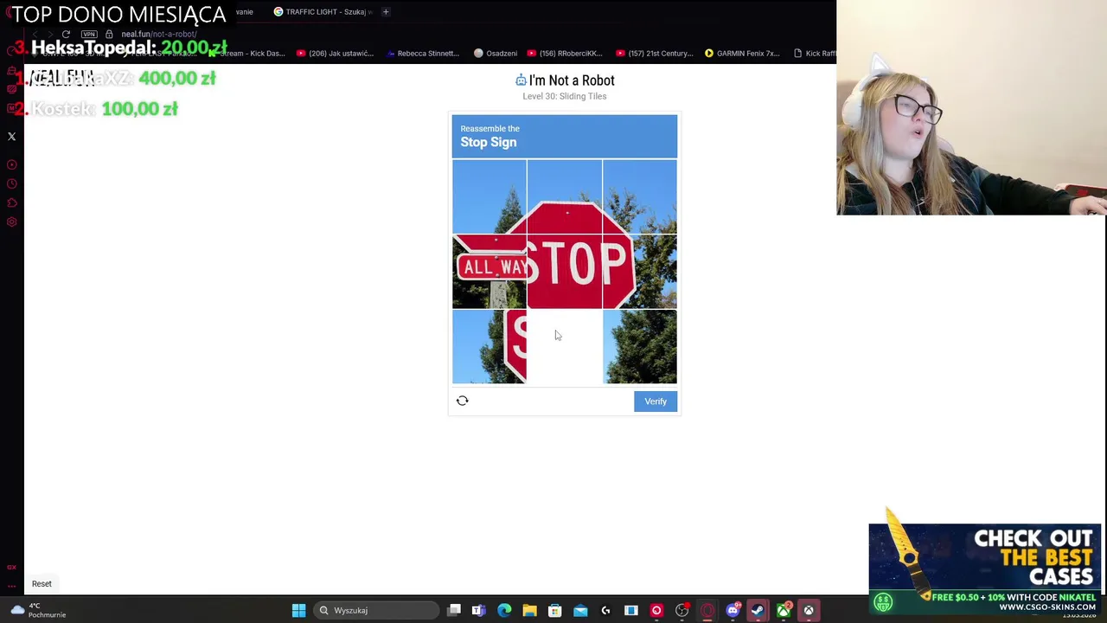Click the center STOP tile

[x=565, y=272]
